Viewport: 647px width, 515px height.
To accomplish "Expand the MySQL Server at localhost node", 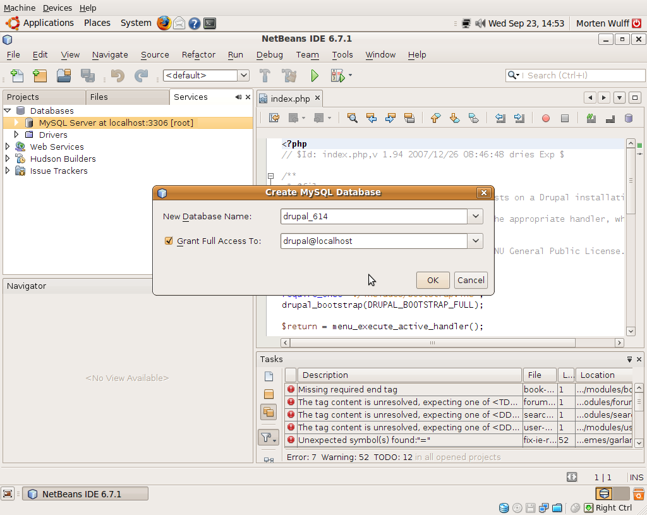I will [x=16, y=123].
